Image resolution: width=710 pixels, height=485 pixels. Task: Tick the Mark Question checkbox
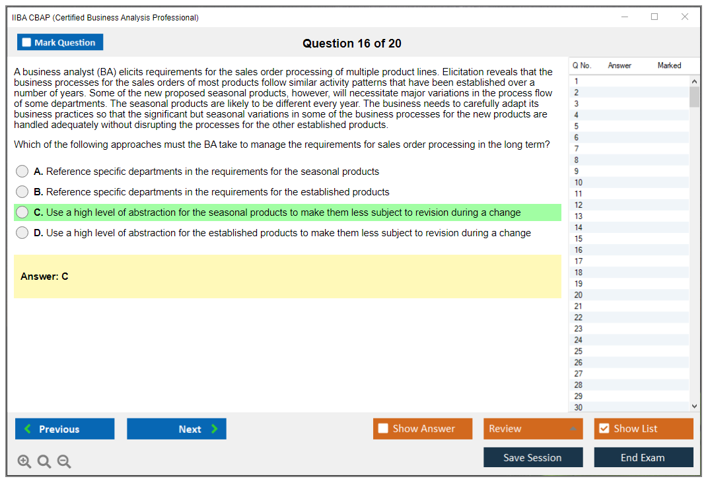[27, 42]
